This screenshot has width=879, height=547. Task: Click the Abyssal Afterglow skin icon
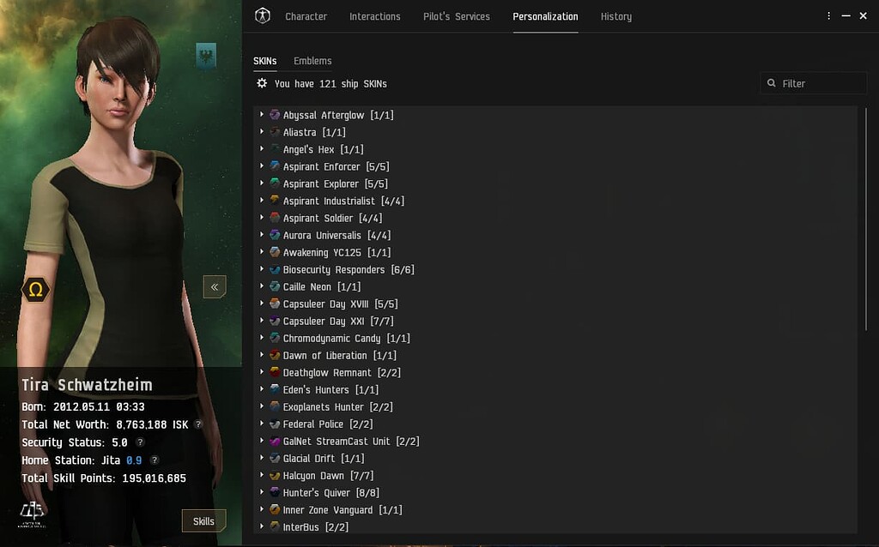274,115
